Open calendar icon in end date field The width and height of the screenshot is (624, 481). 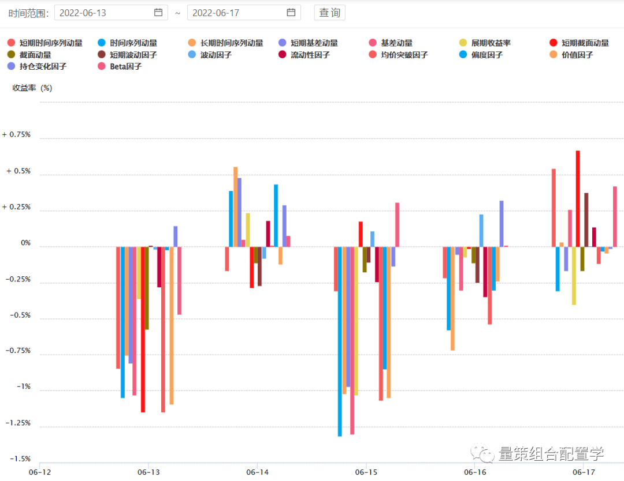click(x=291, y=12)
